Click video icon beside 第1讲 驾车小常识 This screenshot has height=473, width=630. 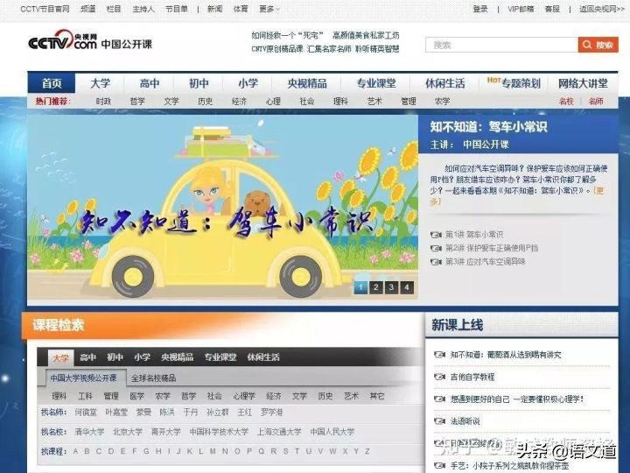pos(436,235)
